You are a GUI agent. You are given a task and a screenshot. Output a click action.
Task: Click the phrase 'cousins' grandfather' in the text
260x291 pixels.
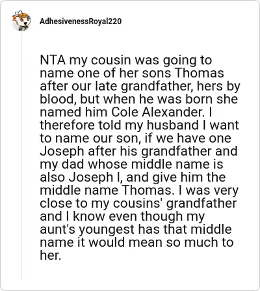coord(175,204)
